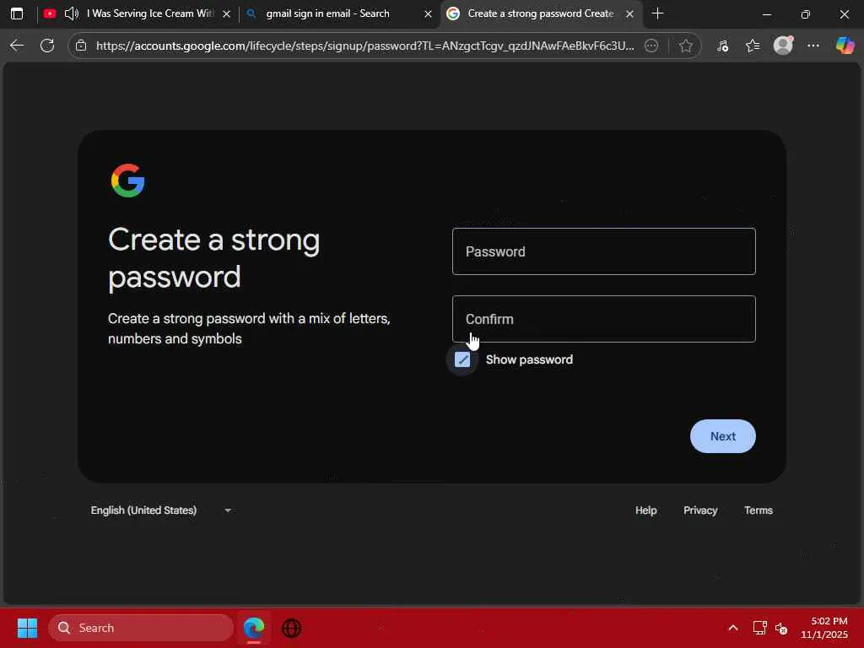864x648 pixels.
Task: Open Settings and more ellipsis menu
Action: [x=813, y=46]
